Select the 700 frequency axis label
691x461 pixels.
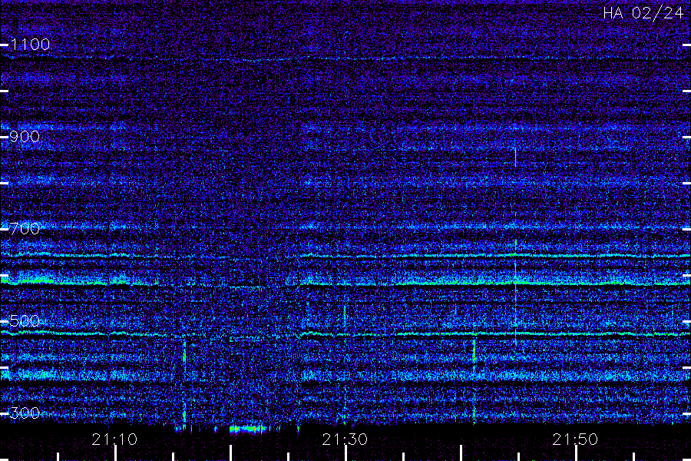tap(25, 228)
